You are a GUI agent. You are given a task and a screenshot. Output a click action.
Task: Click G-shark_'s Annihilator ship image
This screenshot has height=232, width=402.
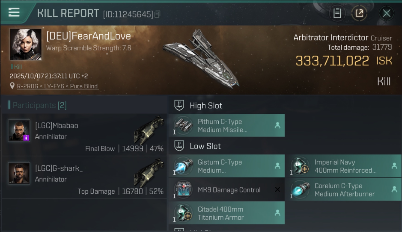coord(149,173)
